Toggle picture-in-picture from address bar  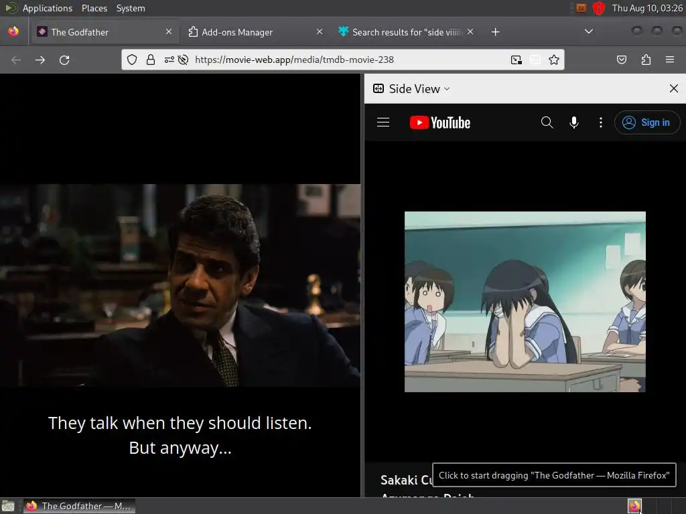click(517, 60)
